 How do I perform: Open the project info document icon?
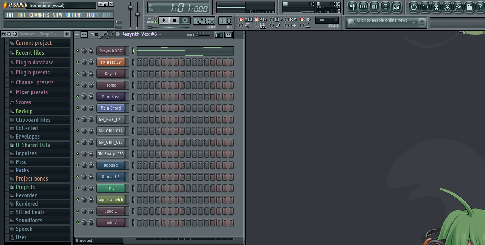pyautogui.click(x=469, y=7)
